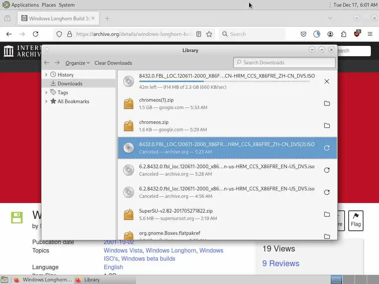Open the Applications menu
Image resolution: width=379 pixels, height=284 pixels.
25,5
